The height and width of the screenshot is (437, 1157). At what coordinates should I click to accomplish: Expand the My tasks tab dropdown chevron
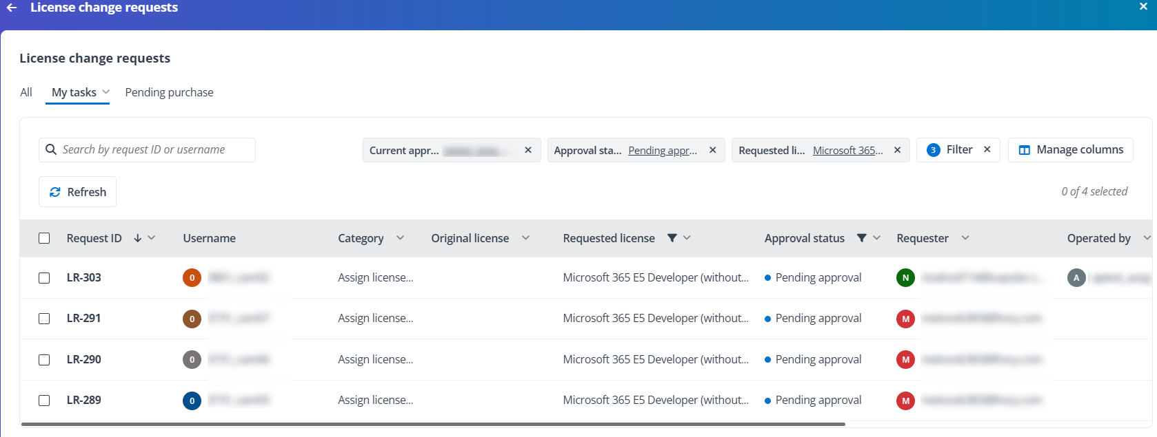(x=106, y=92)
